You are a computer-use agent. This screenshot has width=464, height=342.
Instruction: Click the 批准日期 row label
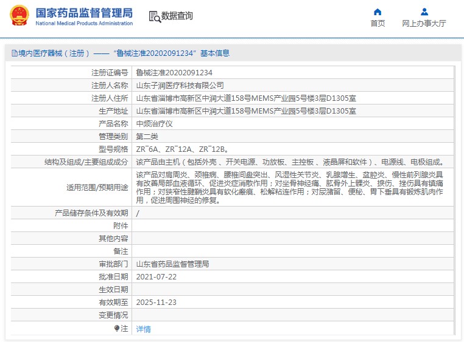pos(113,277)
